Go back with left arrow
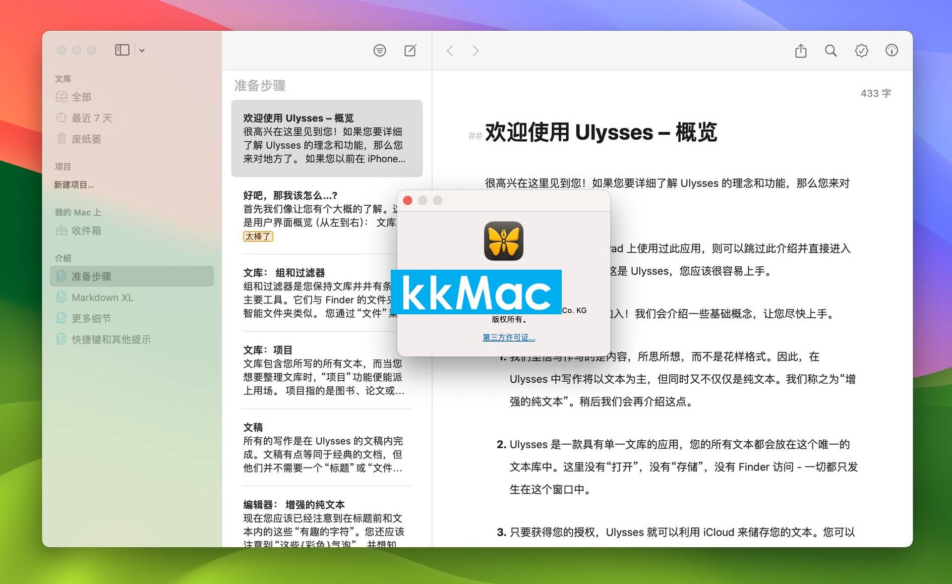The width and height of the screenshot is (952, 584). (450, 51)
